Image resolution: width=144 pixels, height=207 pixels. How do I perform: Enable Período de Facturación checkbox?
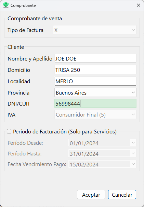tap(9, 131)
